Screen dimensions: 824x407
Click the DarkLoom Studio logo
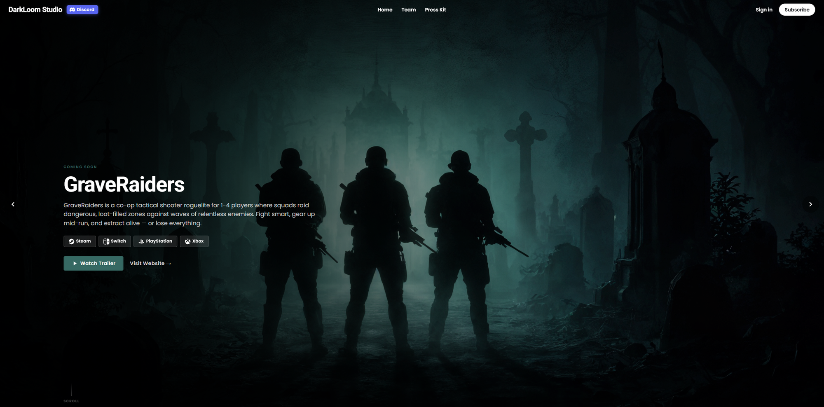point(35,9)
